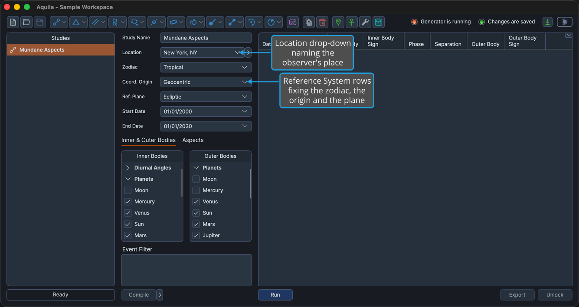This screenshot has width=579, height=307.
Task: Click the green location pin icon
Action: [x=338, y=22]
